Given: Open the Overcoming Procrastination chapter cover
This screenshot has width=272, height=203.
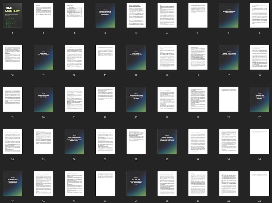Looking at the screenshot, I should pos(43,57).
